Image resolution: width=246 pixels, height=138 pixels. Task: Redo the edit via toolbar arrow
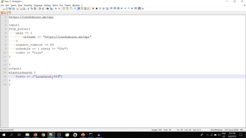point(43,8)
